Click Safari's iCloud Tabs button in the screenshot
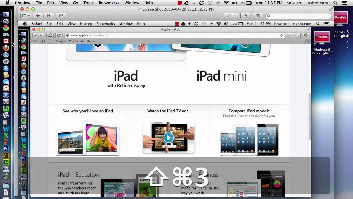The width and height of the screenshot is (353, 199). point(50,35)
